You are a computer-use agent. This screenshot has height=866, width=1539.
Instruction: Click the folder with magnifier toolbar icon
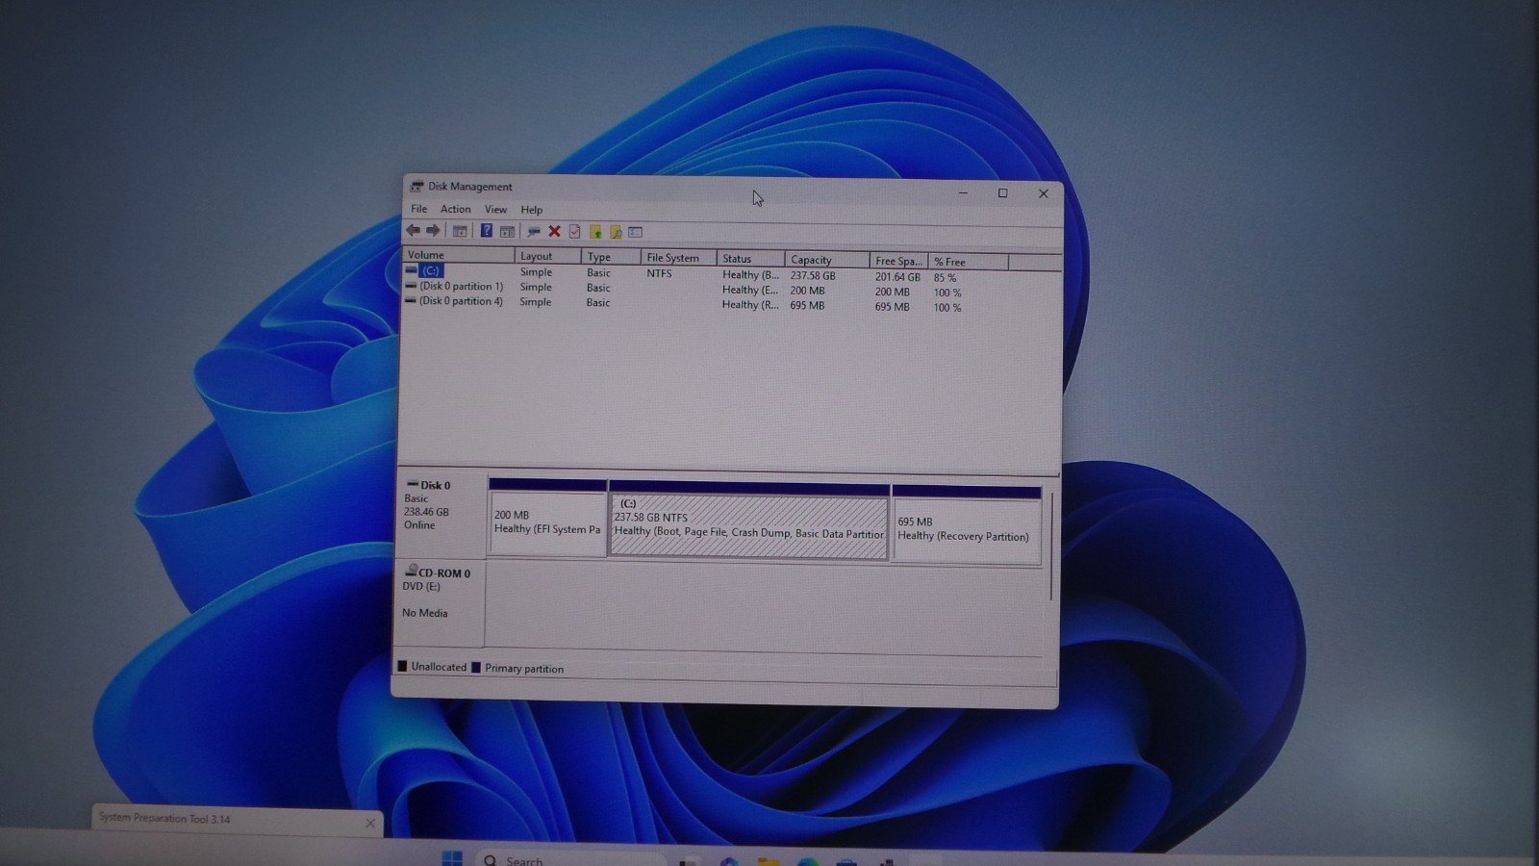point(616,232)
